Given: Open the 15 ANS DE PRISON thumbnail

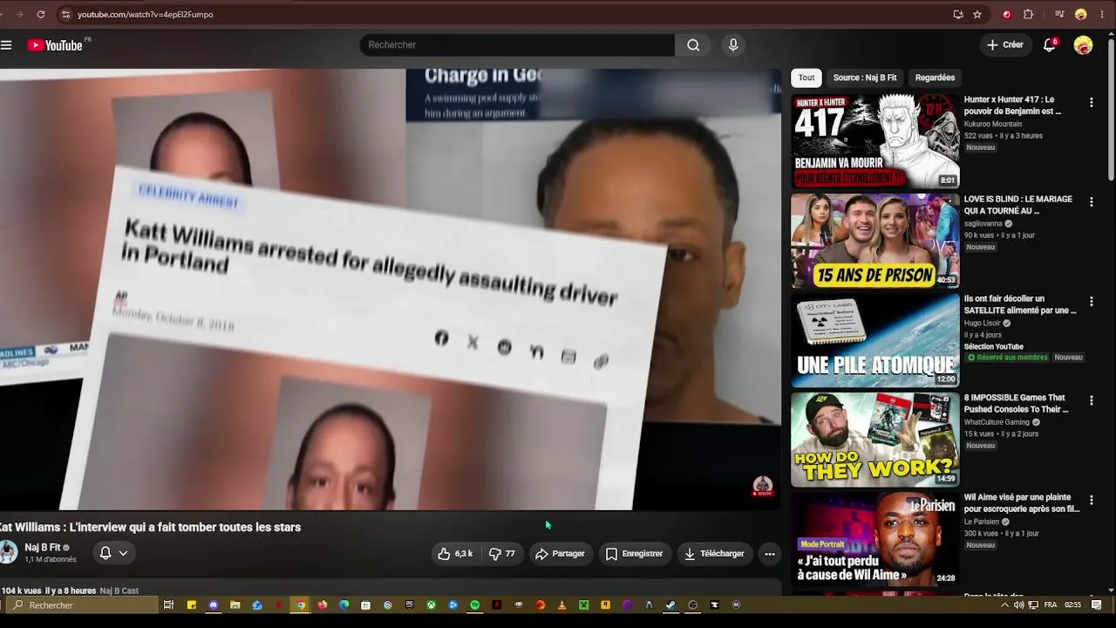Looking at the screenshot, I should [875, 241].
